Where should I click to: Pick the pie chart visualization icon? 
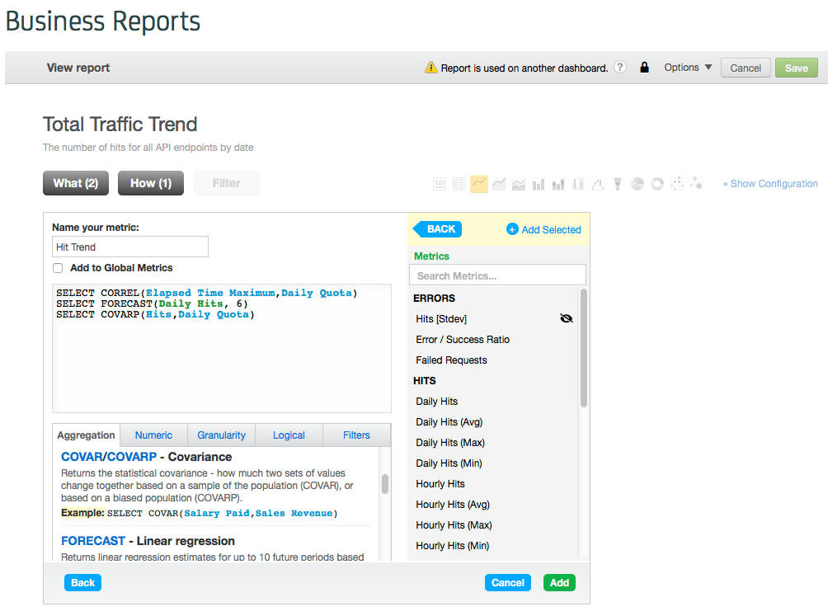coord(637,184)
